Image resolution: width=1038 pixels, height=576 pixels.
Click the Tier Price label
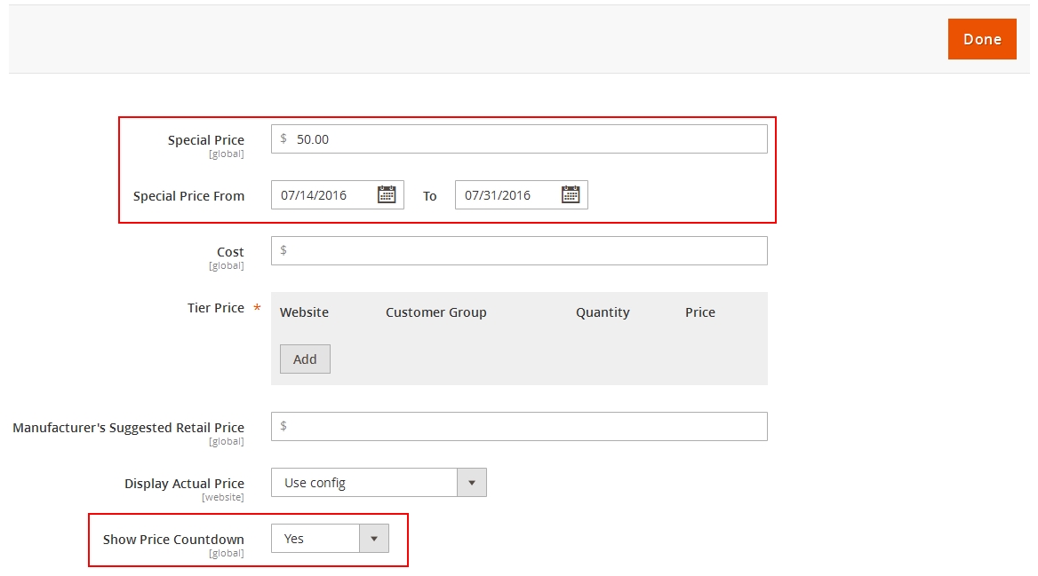(x=216, y=308)
